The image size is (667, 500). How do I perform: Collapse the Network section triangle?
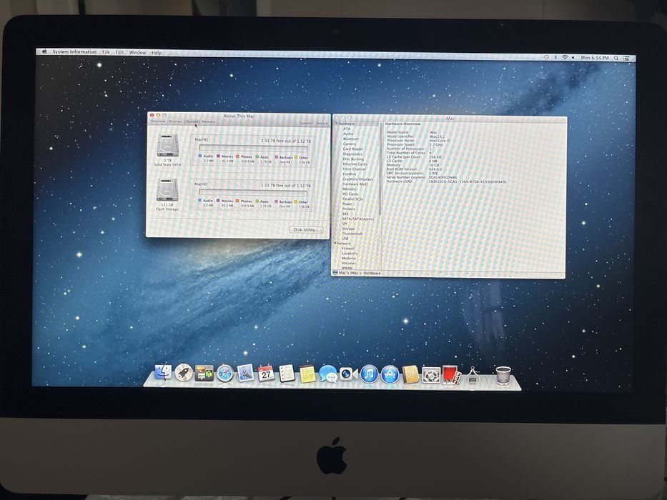[335, 243]
